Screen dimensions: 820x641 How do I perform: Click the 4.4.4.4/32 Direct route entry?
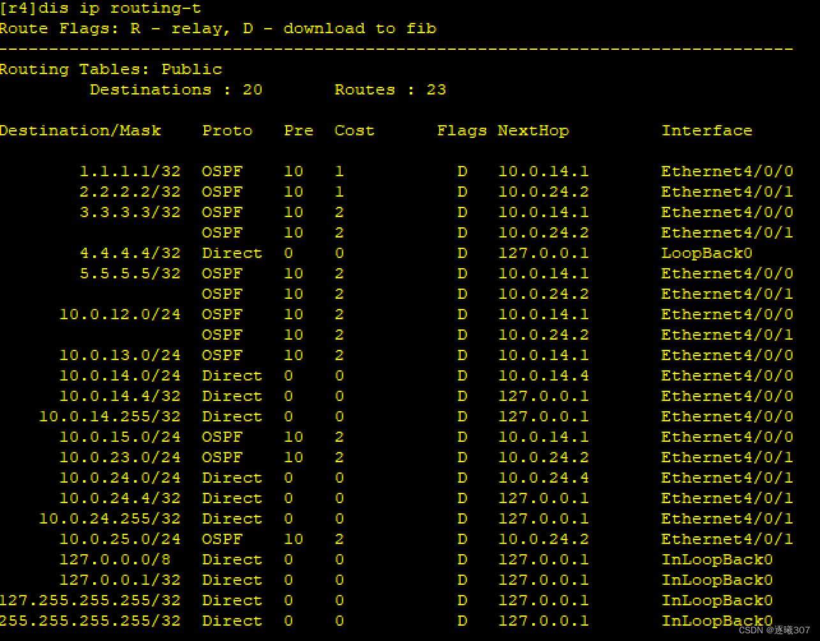coord(131,253)
